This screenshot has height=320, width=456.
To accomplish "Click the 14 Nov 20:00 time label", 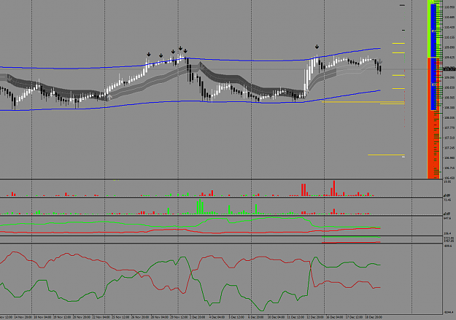I will coord(23,317).
